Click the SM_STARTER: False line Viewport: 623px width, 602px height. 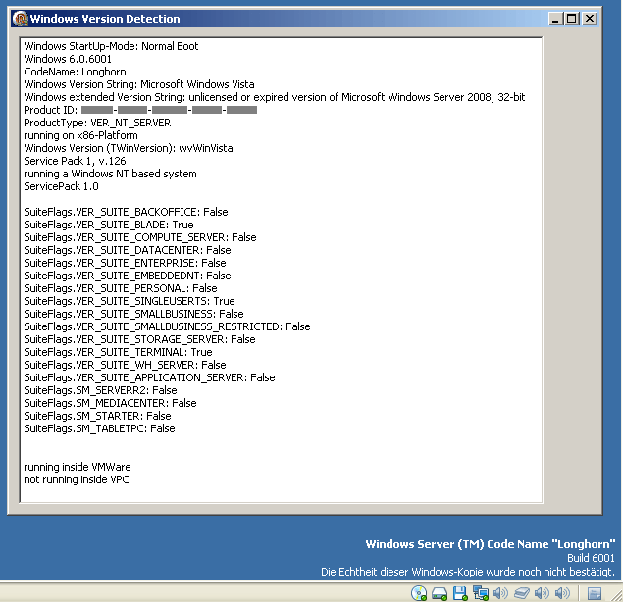97,416
